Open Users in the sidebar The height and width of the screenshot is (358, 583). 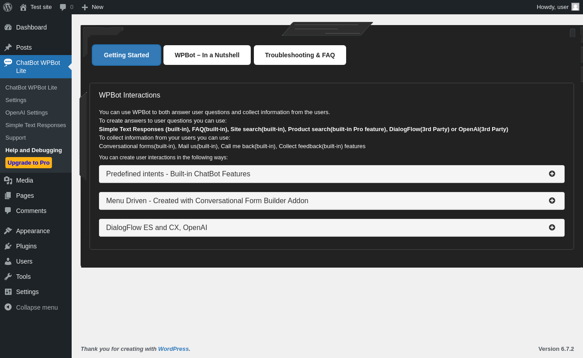tap(24, 261)
